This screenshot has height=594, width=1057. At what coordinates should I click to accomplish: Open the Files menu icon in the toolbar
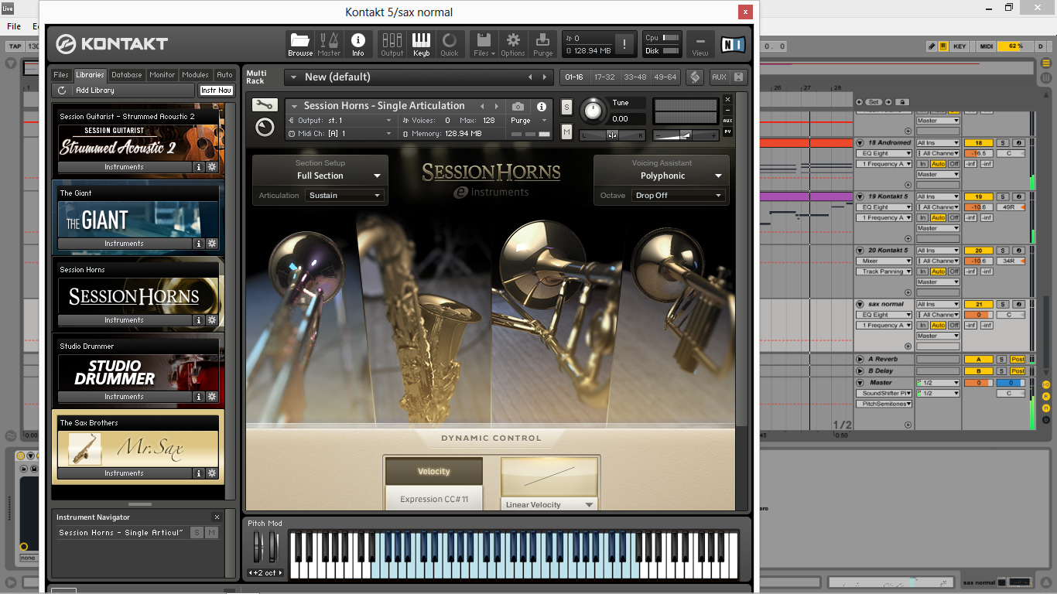[x=483, y=43]
